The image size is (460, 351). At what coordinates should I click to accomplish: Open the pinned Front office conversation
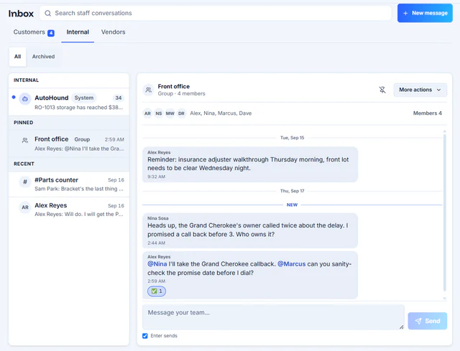point(69,144)
